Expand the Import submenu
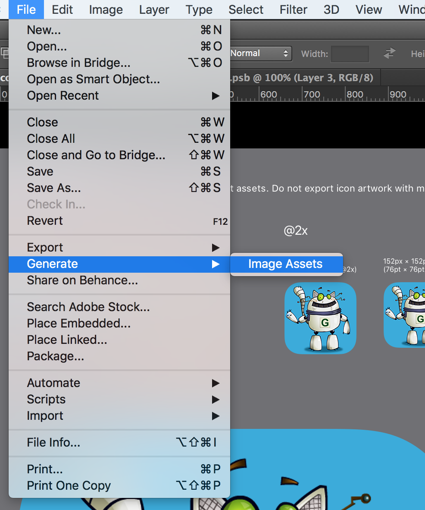Image resolution: width=425 pixels, height=510 pixels. (x=119, y=416)
